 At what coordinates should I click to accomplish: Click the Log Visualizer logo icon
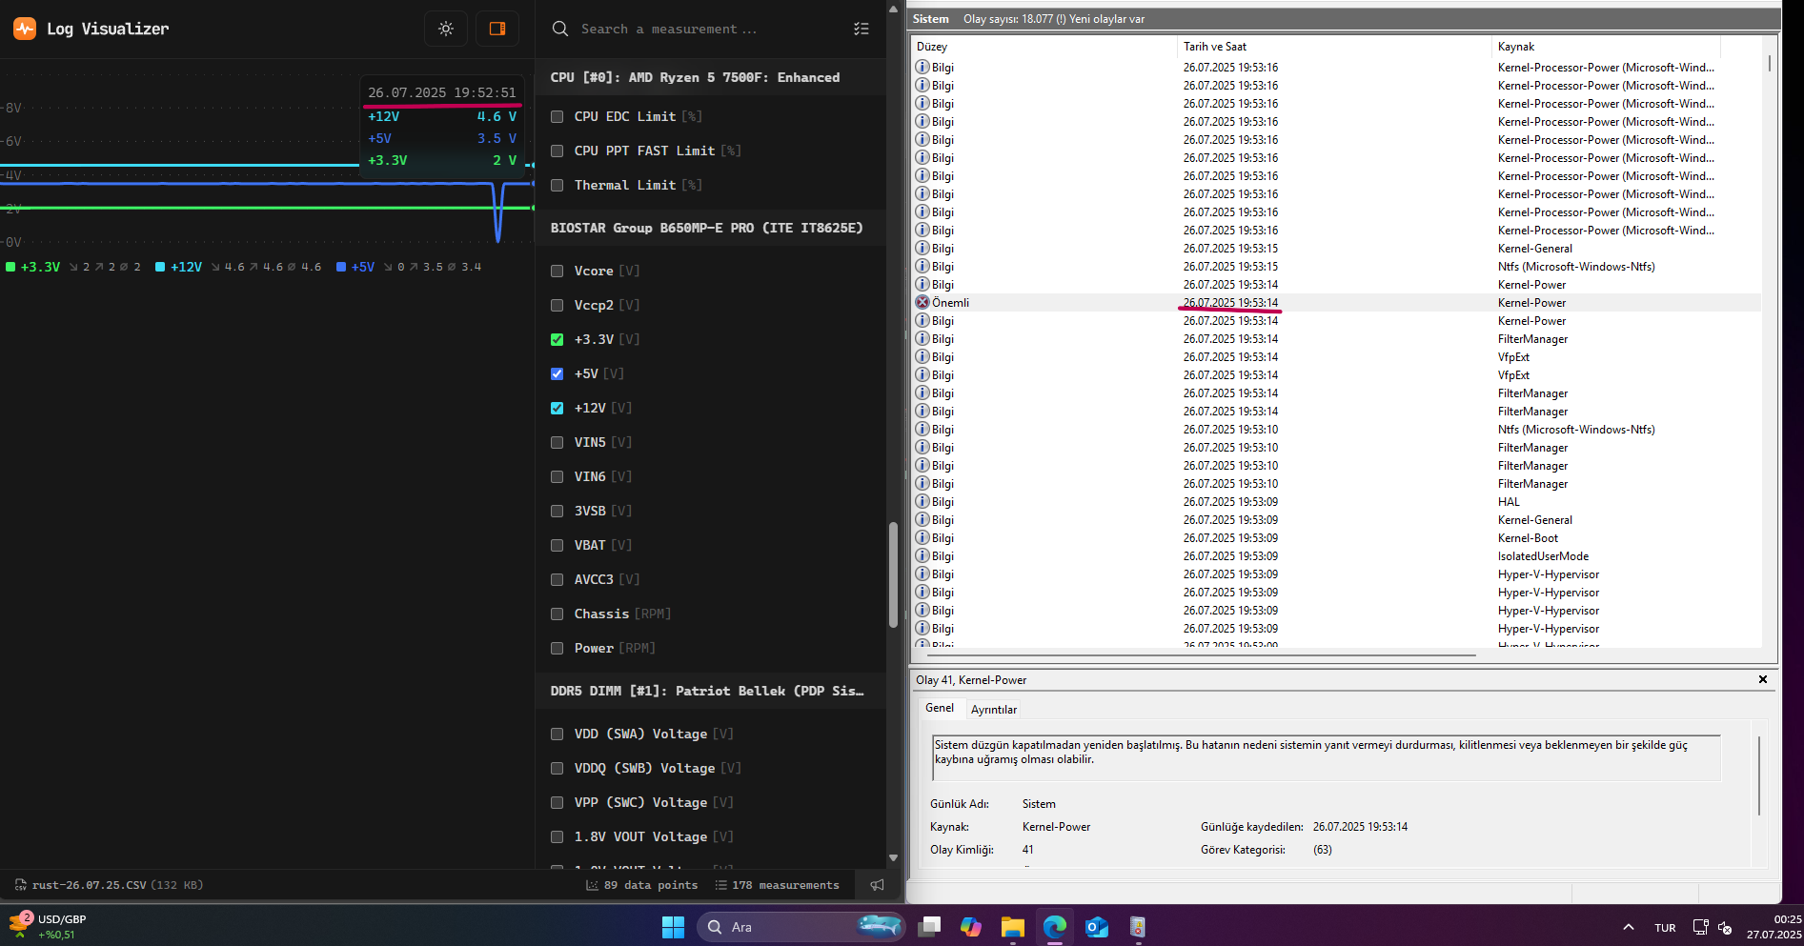[25, 29]
